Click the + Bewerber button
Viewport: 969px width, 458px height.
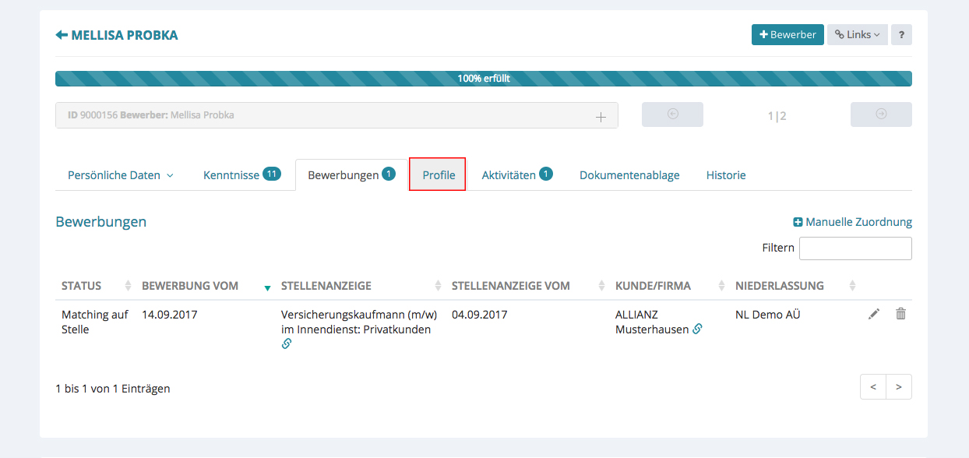(788, 35)
